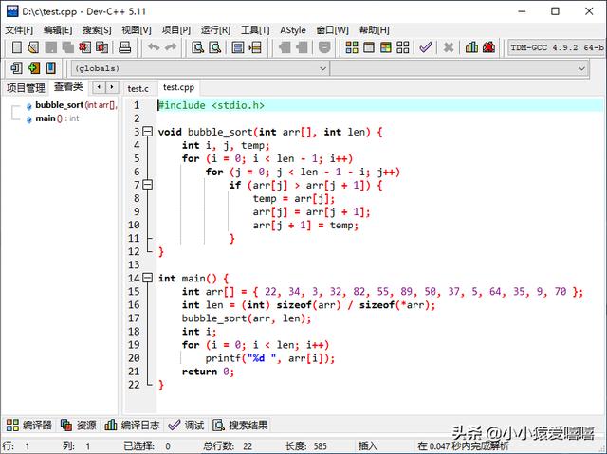
Task: Click the Undo arrow icon
Action: click(154, 47)
